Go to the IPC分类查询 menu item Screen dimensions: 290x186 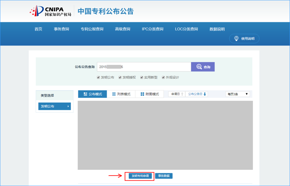(x=153, y=29)
